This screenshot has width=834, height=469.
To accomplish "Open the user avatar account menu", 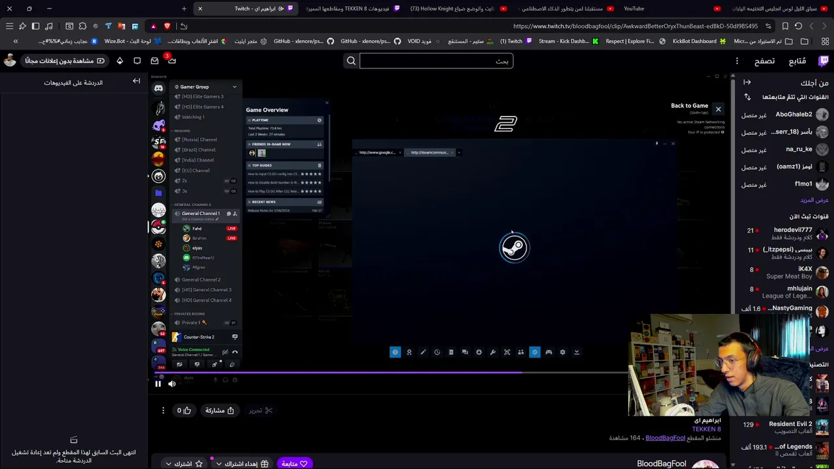I will click(10, 61).
